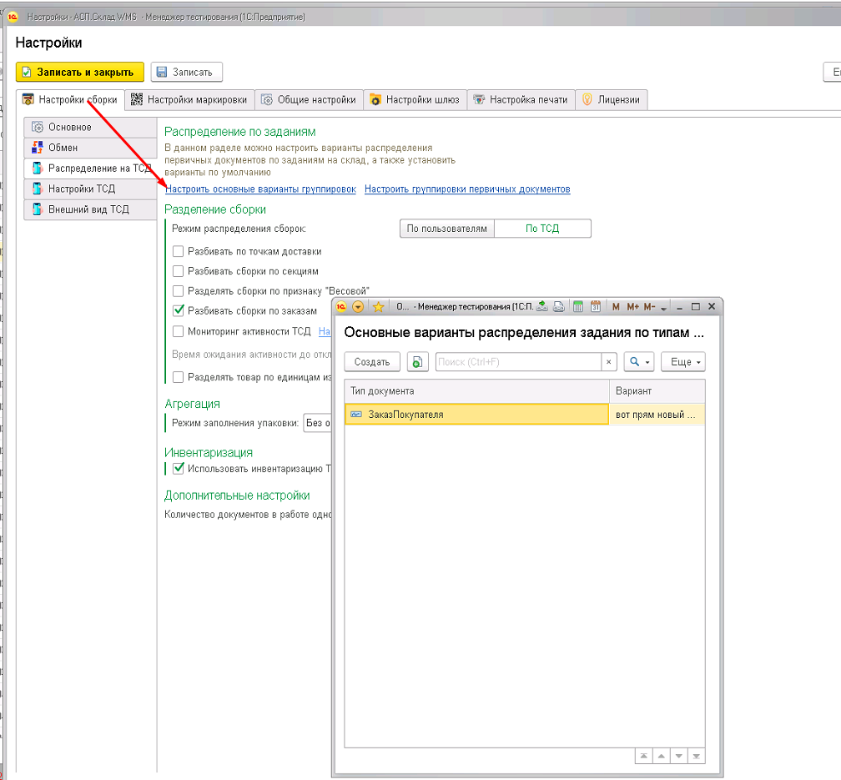
Task: Click the Поиск (Ctrl+F) search field
Action: 518,362
